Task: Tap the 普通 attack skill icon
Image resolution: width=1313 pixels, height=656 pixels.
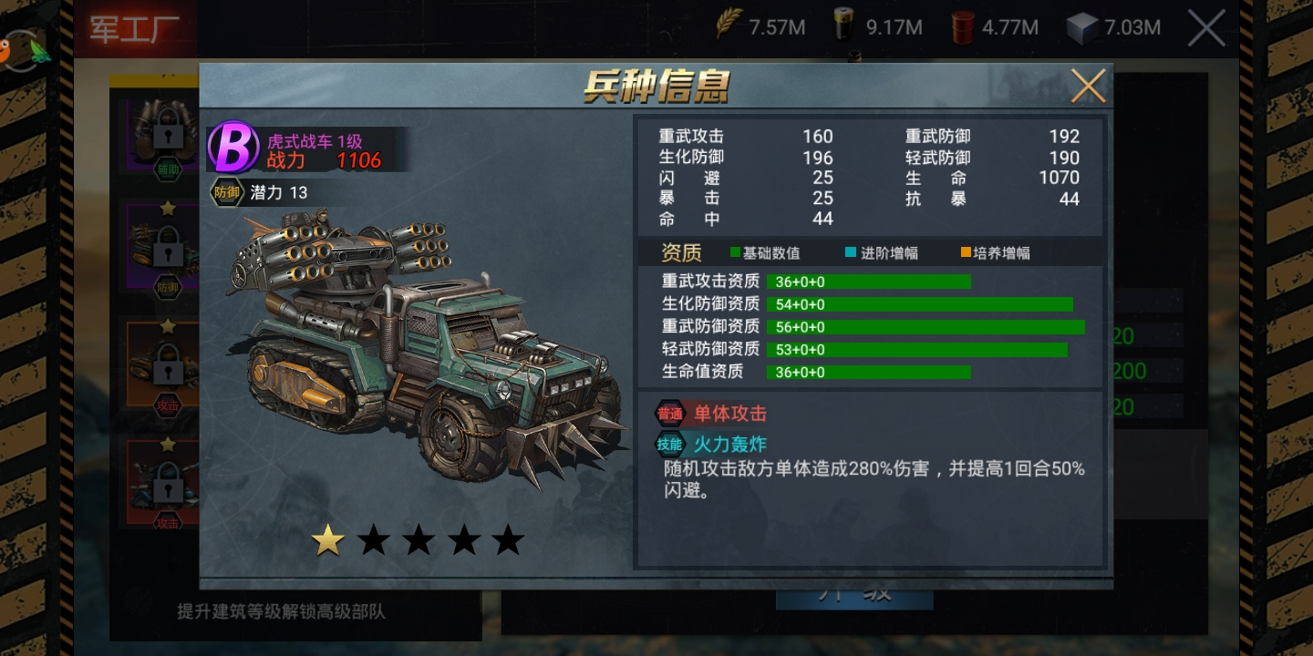Action: point(670,414)
